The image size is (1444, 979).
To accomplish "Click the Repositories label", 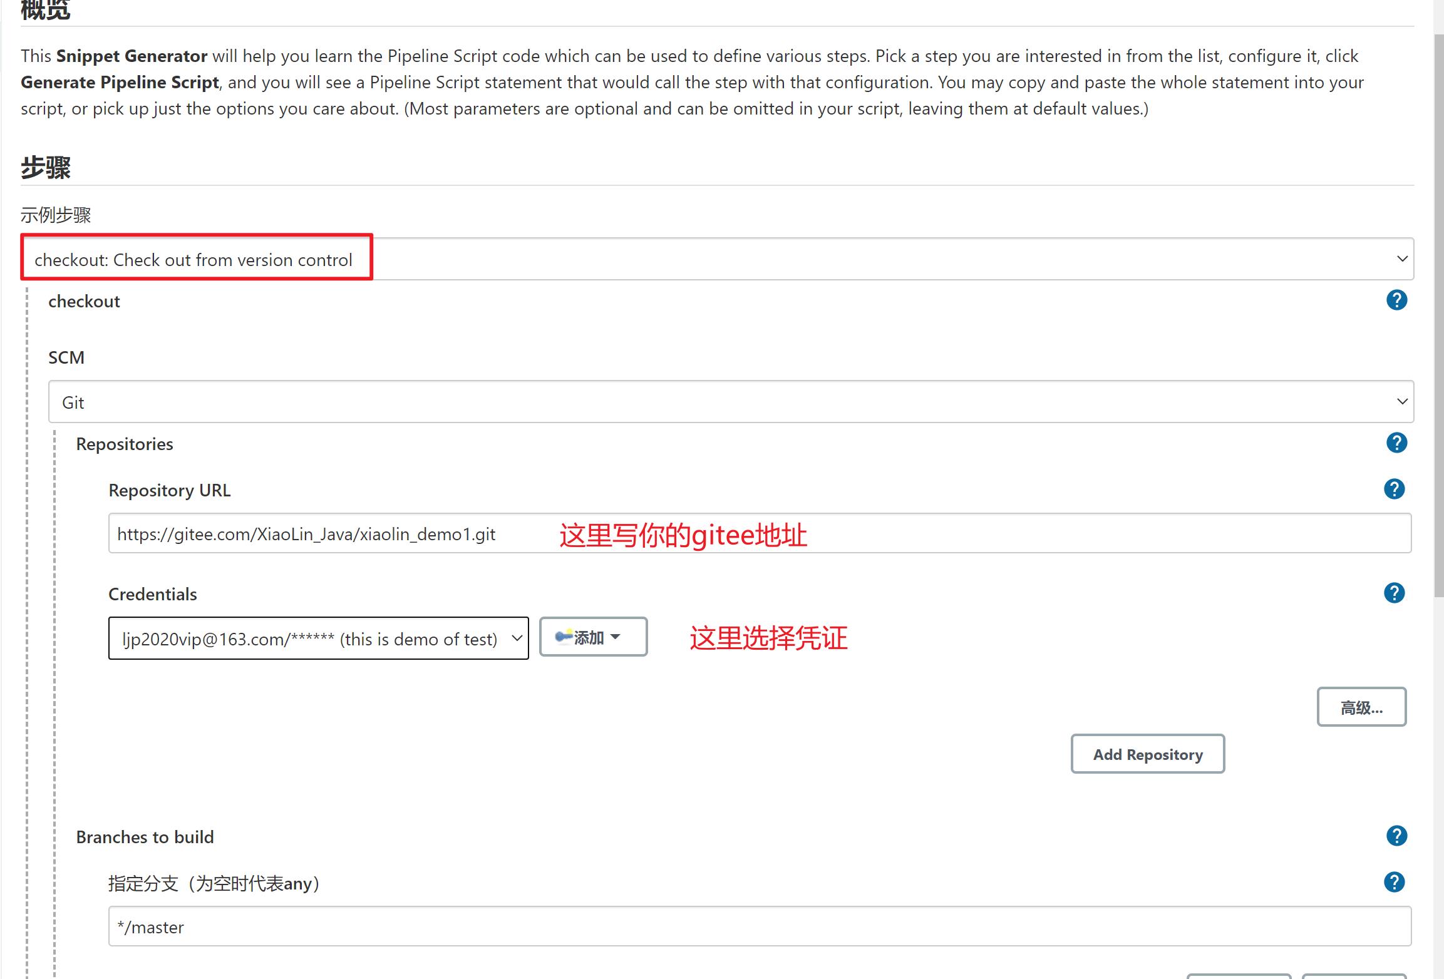I will (x=125, y=444).
